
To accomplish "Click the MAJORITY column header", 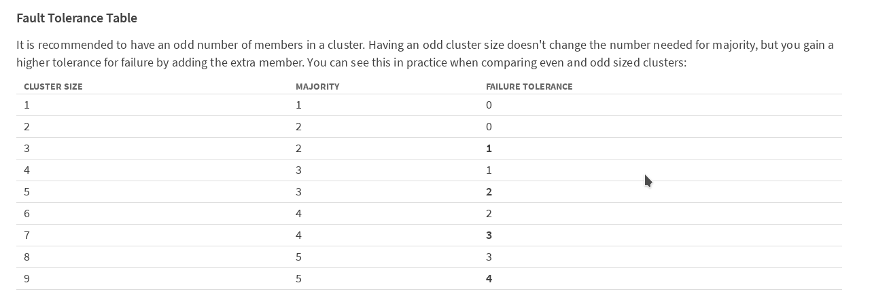I will 317,87.
